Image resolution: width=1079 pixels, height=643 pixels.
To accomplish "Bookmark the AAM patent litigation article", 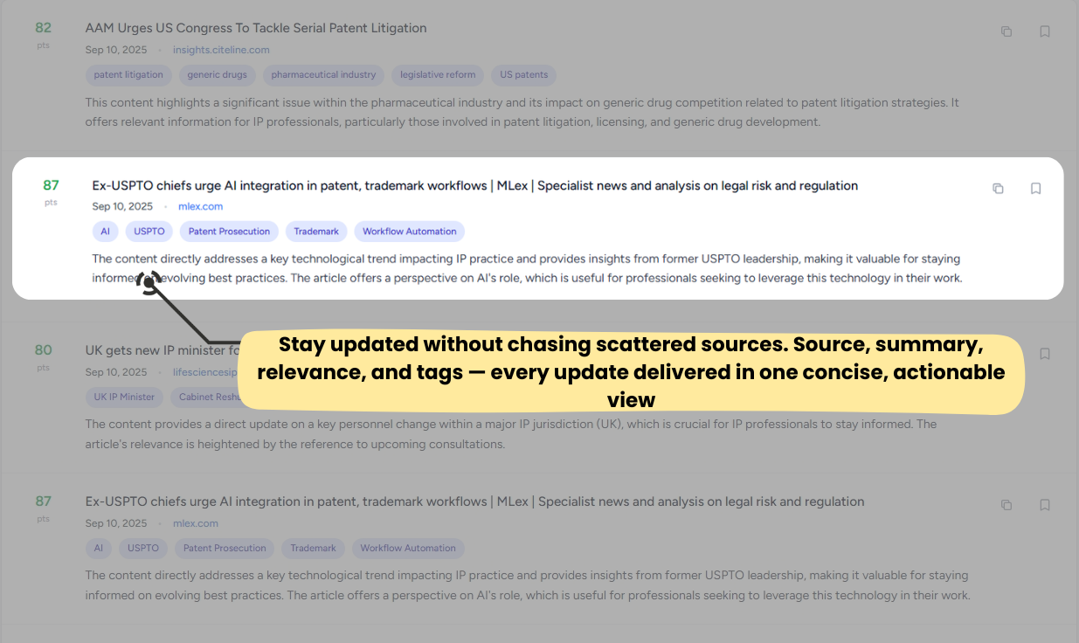I will pos(1044,31).
